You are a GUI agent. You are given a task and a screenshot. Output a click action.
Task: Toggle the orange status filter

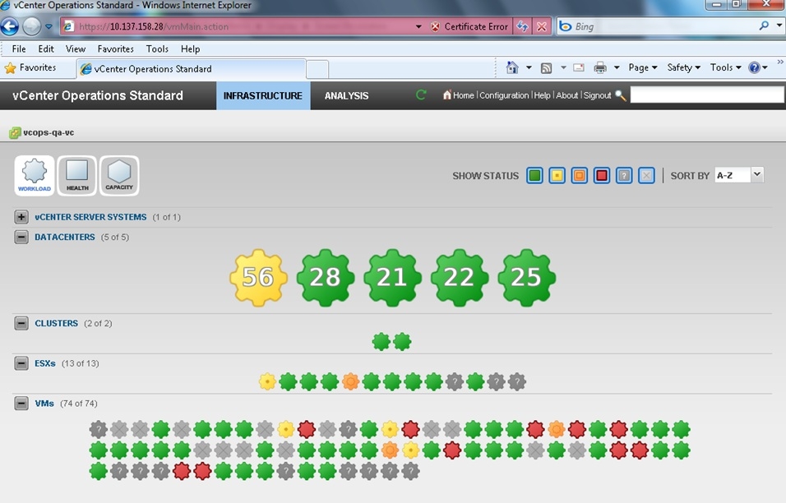pos(579,175)
